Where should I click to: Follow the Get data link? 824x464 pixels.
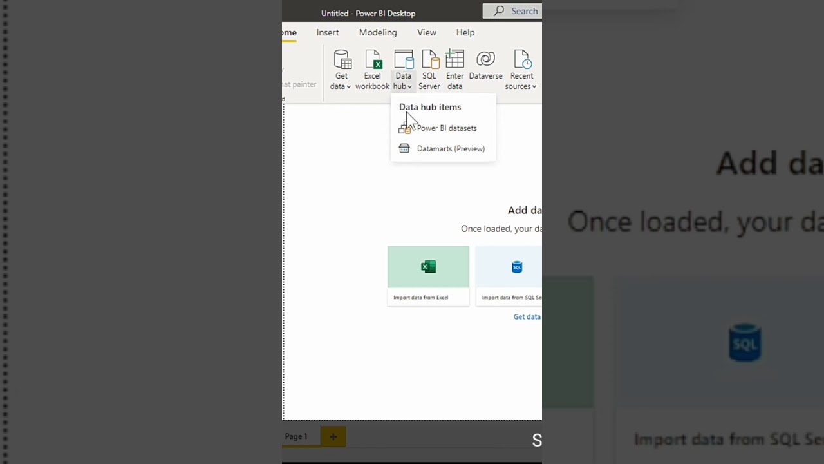click(527, 316)
